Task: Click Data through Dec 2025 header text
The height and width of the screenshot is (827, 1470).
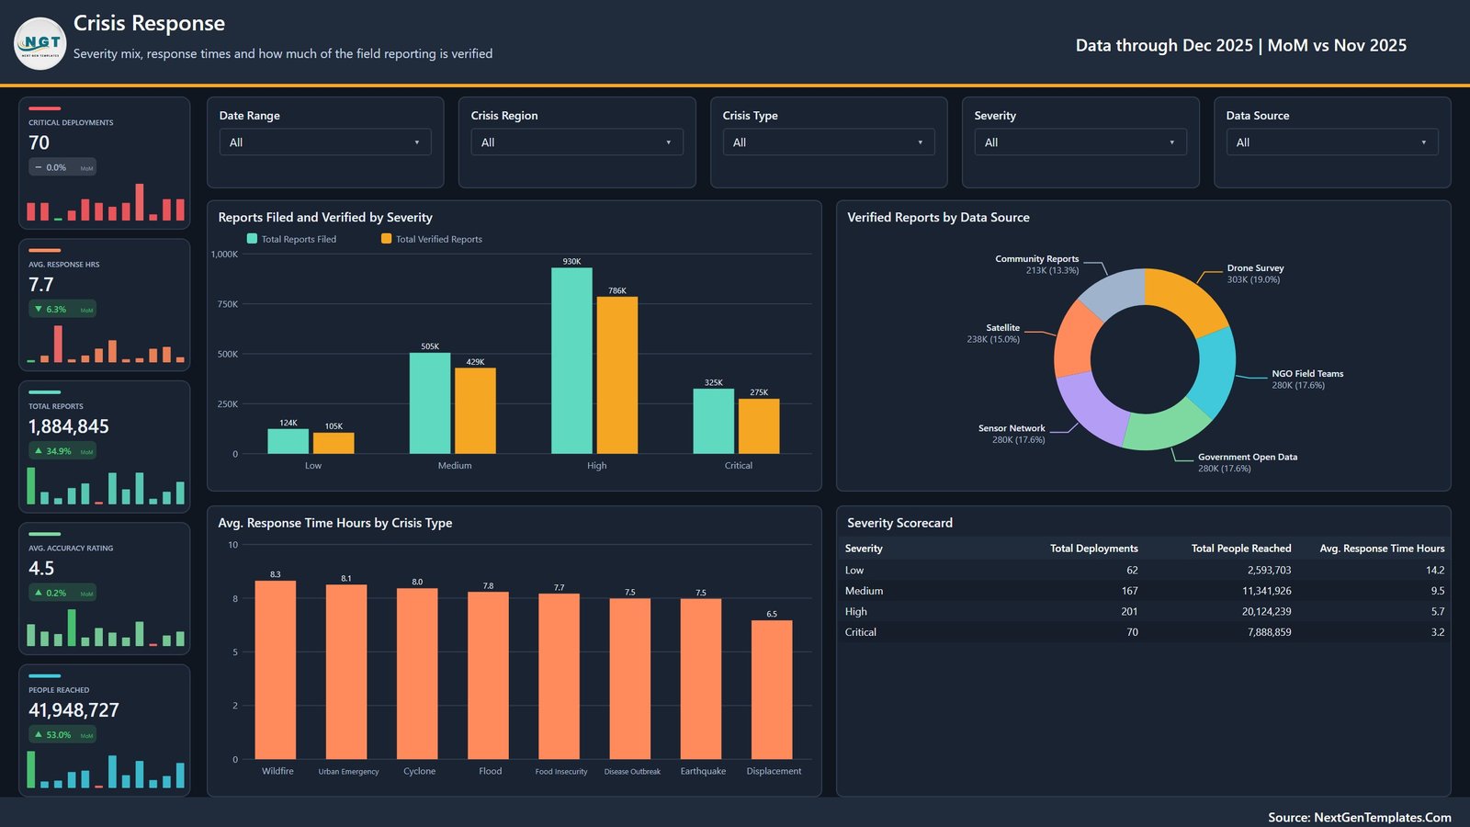Action: [1241, 45]
